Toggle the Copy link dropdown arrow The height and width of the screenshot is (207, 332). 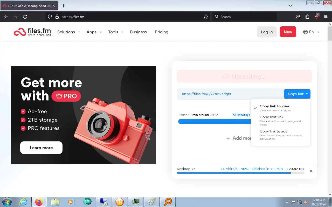(307, 94)
